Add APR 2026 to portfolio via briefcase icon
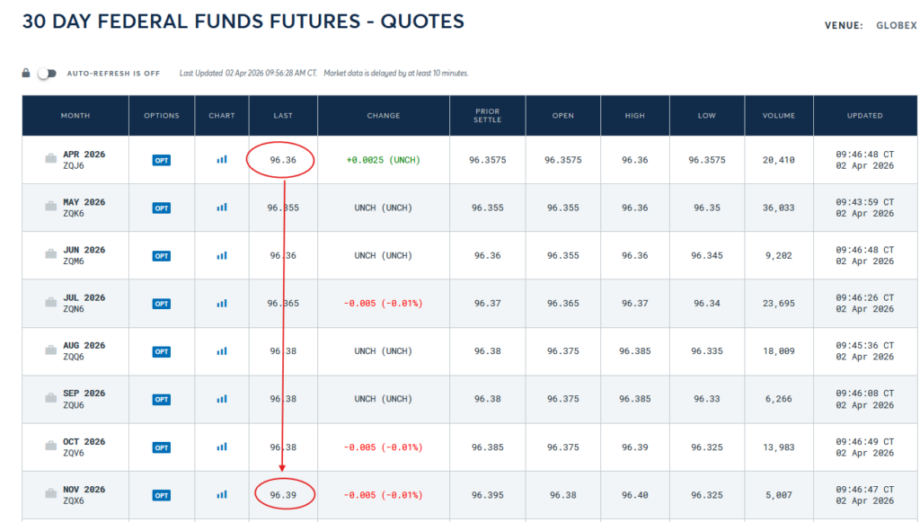The height and width of the screenshot is (522, 920). click(51, 159)
